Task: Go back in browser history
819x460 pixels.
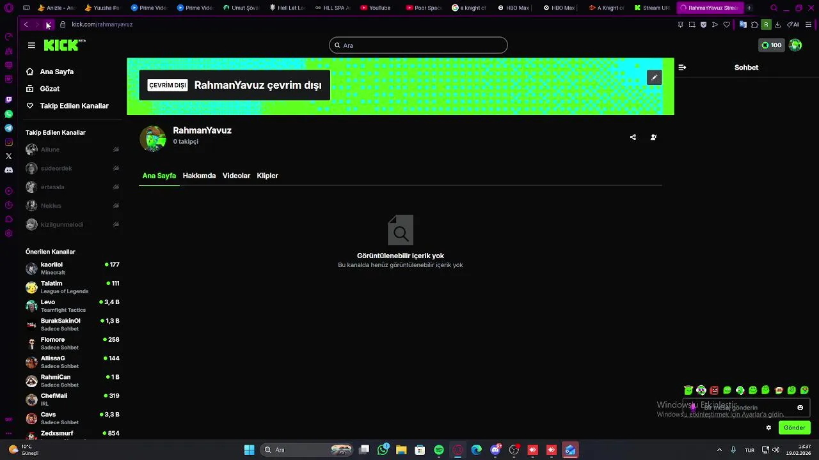Action: click(26, 24)
